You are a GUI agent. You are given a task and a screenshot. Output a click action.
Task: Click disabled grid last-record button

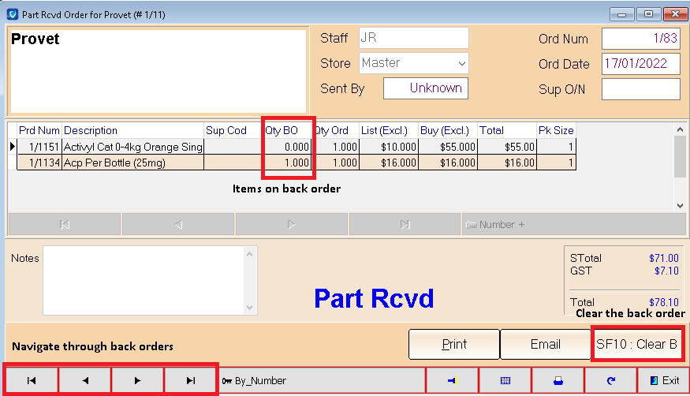coord(405,224)
